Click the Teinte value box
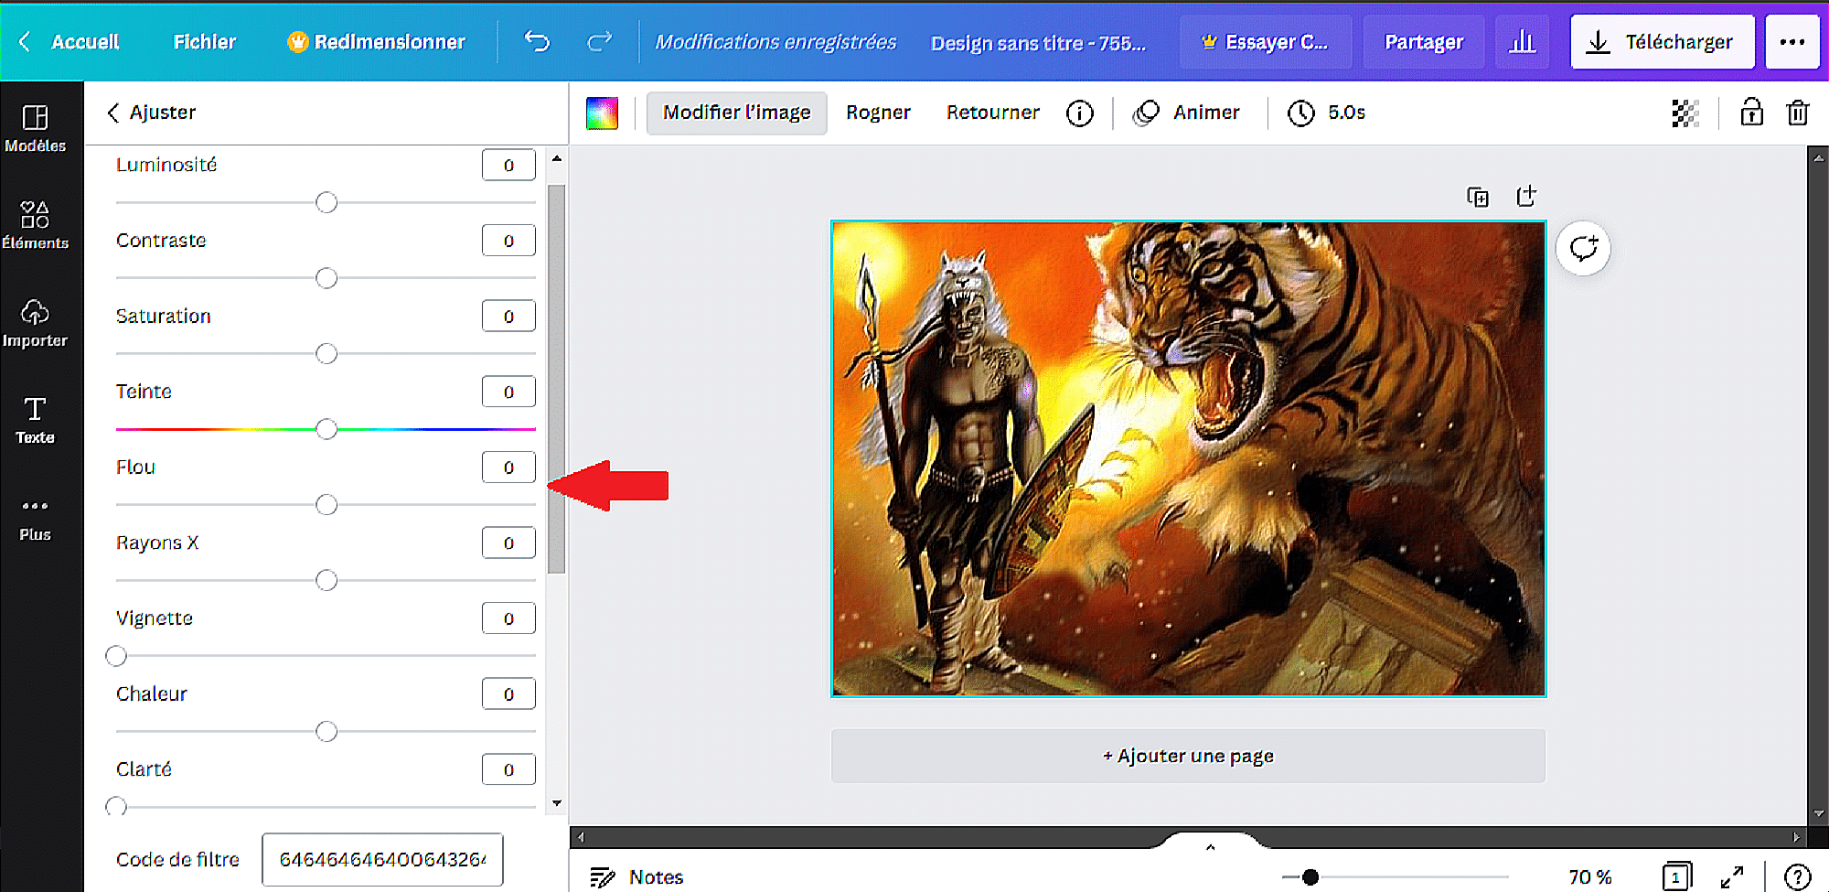 508,392
